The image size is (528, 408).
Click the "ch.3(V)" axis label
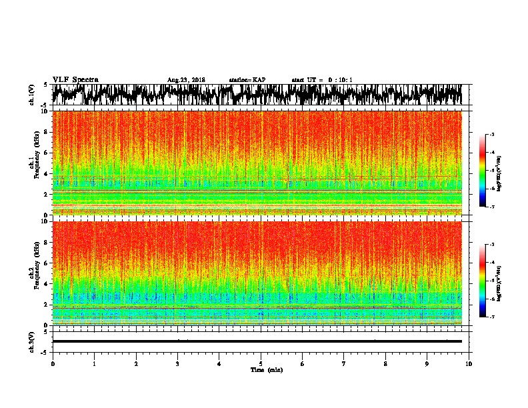[x=32, y=342]
